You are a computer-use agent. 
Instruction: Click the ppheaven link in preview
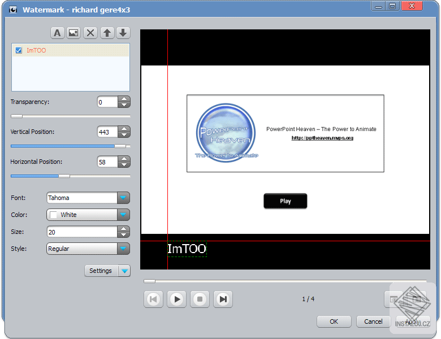pyautogui.click(x=322, y=138)
